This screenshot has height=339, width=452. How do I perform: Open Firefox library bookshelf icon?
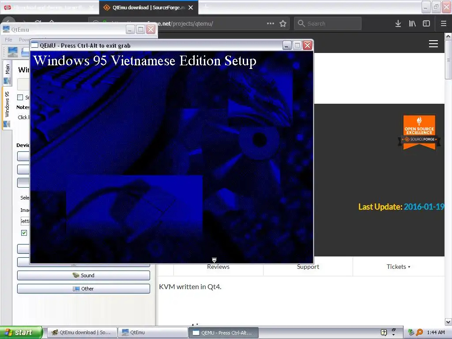[412, 24]
